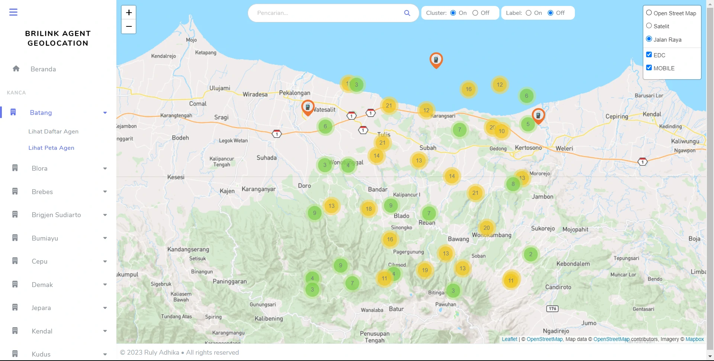Click the Pencarian search input field
This screenshot has height=361, width=714.
coord(327,13)
